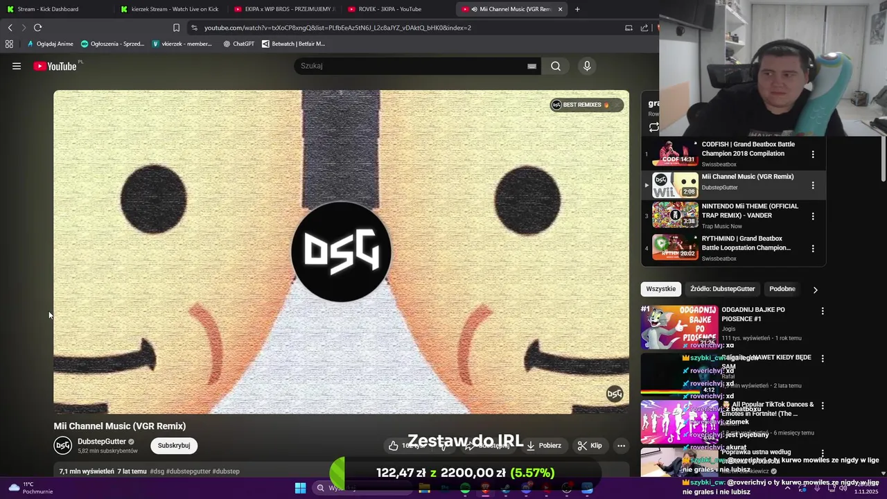Switch to kierzek Stream Kick tab
The width and height of the screenshot is (887, 499).
click(170, 9)
